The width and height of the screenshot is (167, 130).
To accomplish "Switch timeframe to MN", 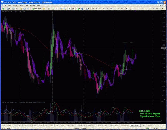I will tap(122, 9).
